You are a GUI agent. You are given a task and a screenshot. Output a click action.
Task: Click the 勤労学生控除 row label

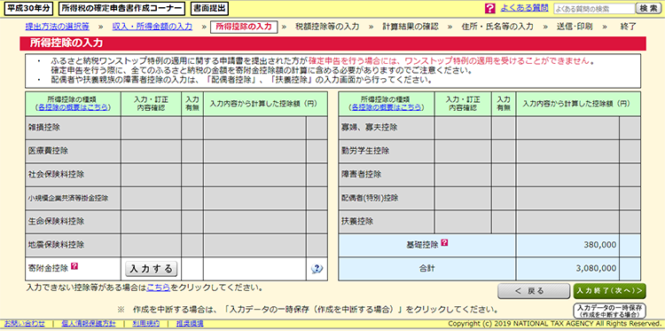click(x=365, y=151)
